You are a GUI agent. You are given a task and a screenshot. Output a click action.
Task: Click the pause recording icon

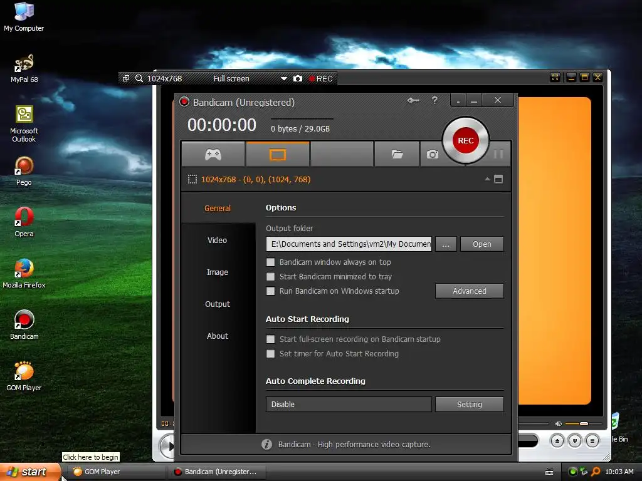[498, 154]
